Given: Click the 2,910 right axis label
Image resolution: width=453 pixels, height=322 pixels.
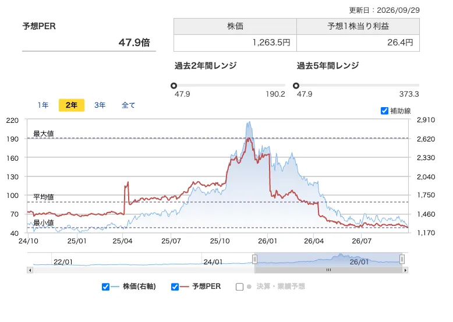Looking at the screenshot, I should pyautogui.click(x=426, y=120).
